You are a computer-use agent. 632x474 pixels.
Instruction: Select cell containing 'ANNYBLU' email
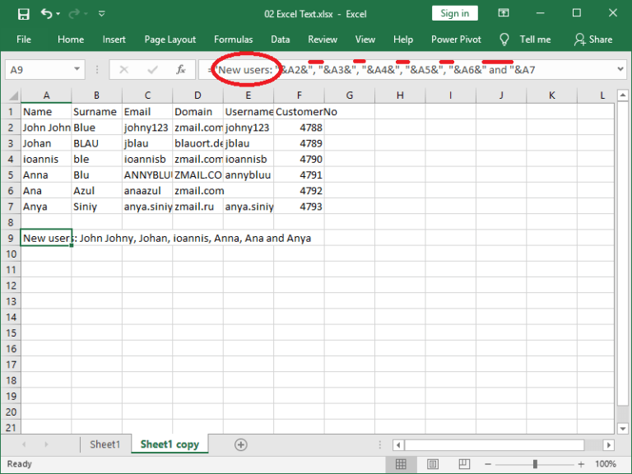click(x=147, y=175)
